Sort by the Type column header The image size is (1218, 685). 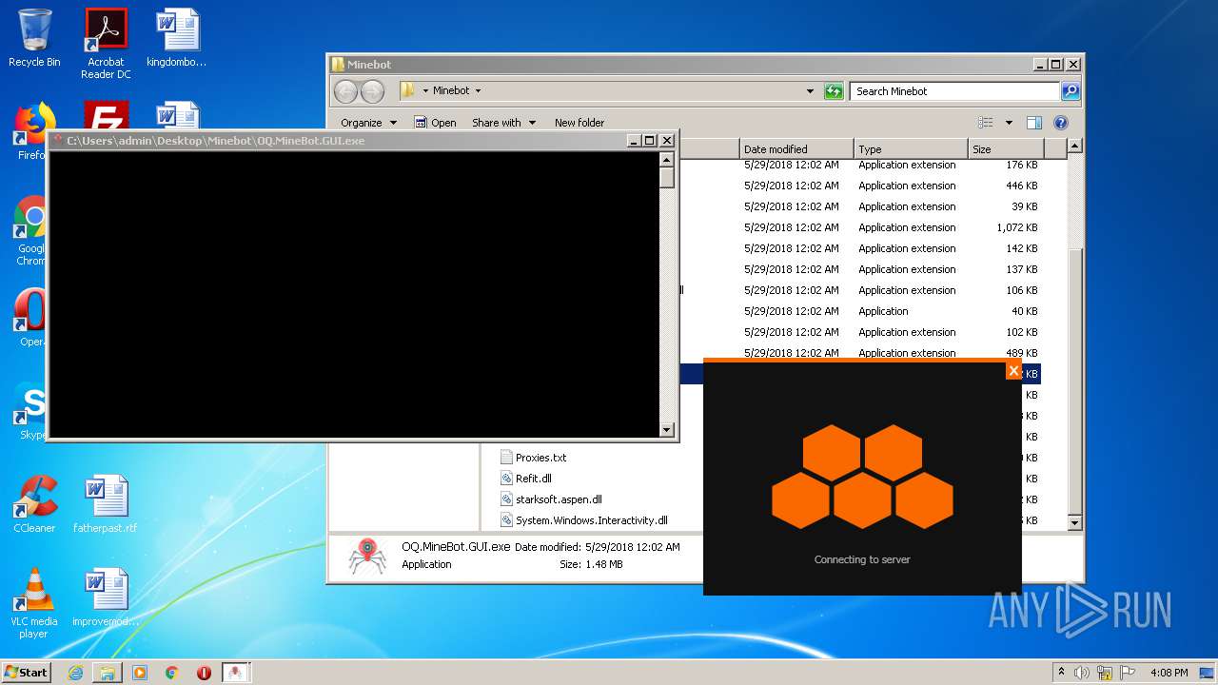[x=911, y=149]
